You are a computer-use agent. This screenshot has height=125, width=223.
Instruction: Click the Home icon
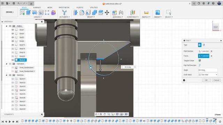pos(31,3)
